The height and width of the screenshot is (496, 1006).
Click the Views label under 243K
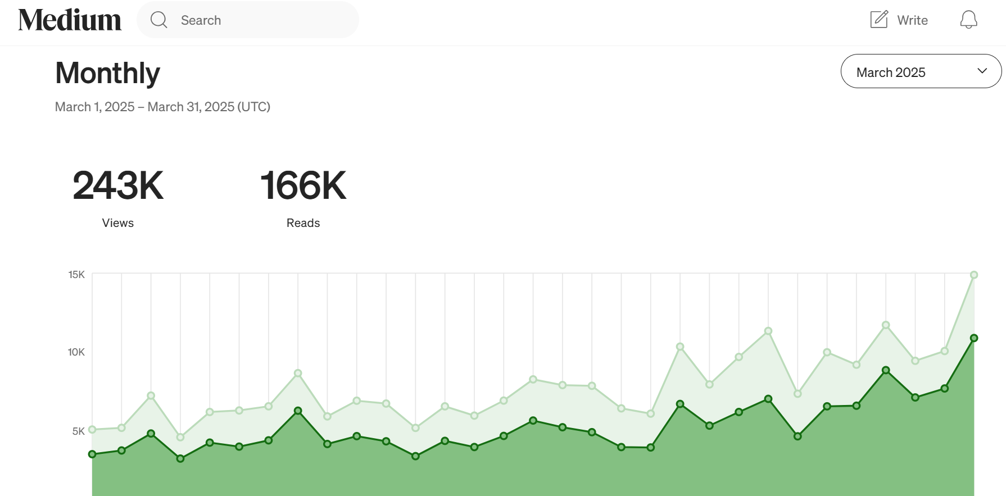click(118, 223)
